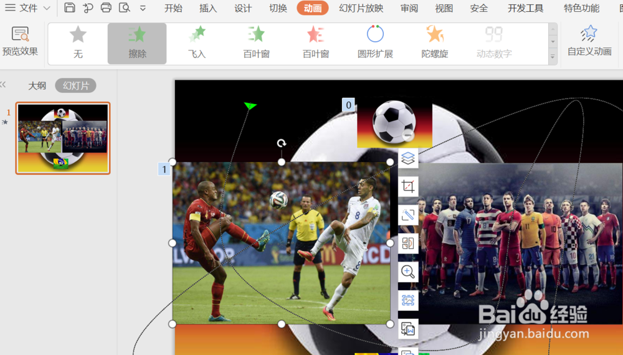
Task: Open the 审阅 tab
Action: tap(409, 8)
